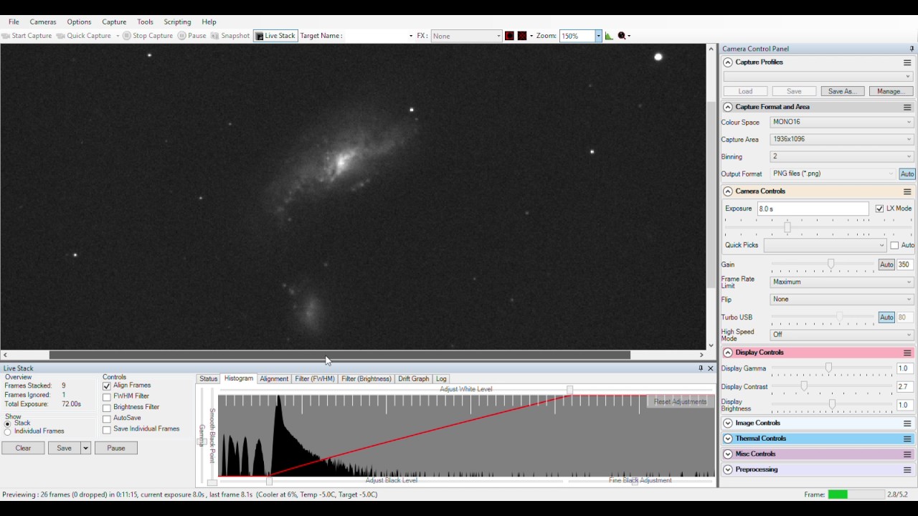Open the Colour Space dropdown

click(842, 123)
